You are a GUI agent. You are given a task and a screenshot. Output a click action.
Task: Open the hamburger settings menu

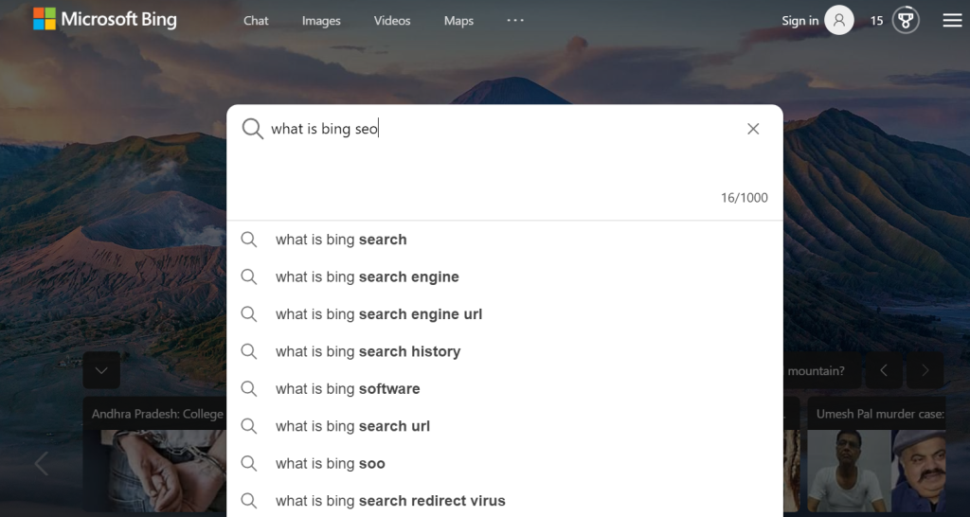952,21
